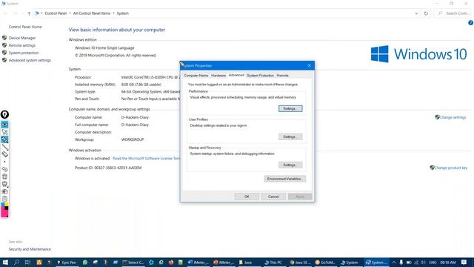Switch to the This PC taskbar window
The image size is (474, 267).
[x=273, y=263]
